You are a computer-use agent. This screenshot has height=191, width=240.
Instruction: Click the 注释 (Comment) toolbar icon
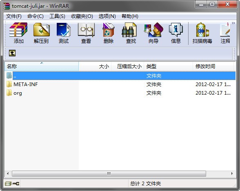tap(225, 33)
